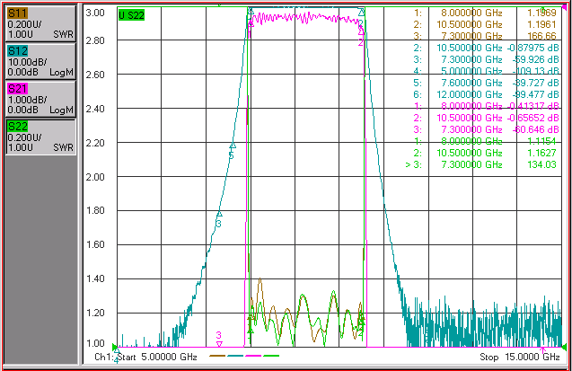
Task: Click the magenta S21 legend line
Action: click(253, 356)
